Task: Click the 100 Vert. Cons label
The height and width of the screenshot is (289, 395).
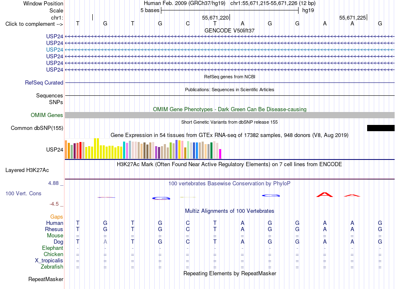Action: coord(23,194)
